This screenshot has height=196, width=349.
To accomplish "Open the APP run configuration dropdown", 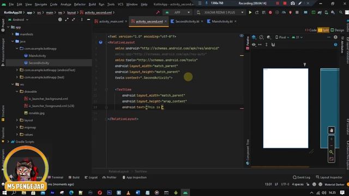I will (177, 13).
